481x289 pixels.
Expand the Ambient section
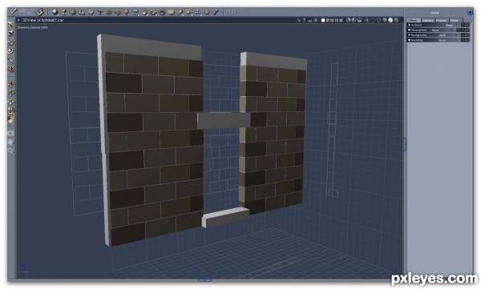pos(409,25)
